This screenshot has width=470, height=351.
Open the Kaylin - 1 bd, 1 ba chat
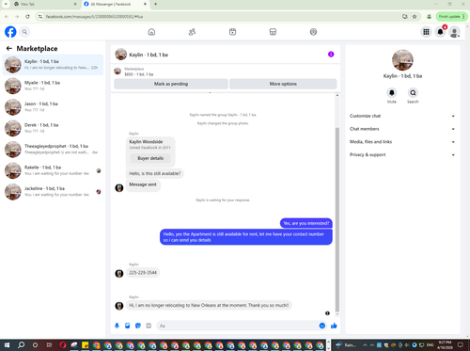tap(53, 65)
